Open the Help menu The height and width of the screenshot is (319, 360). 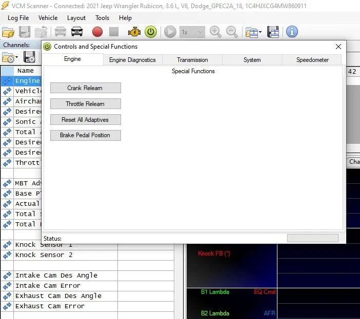(125, 18)
